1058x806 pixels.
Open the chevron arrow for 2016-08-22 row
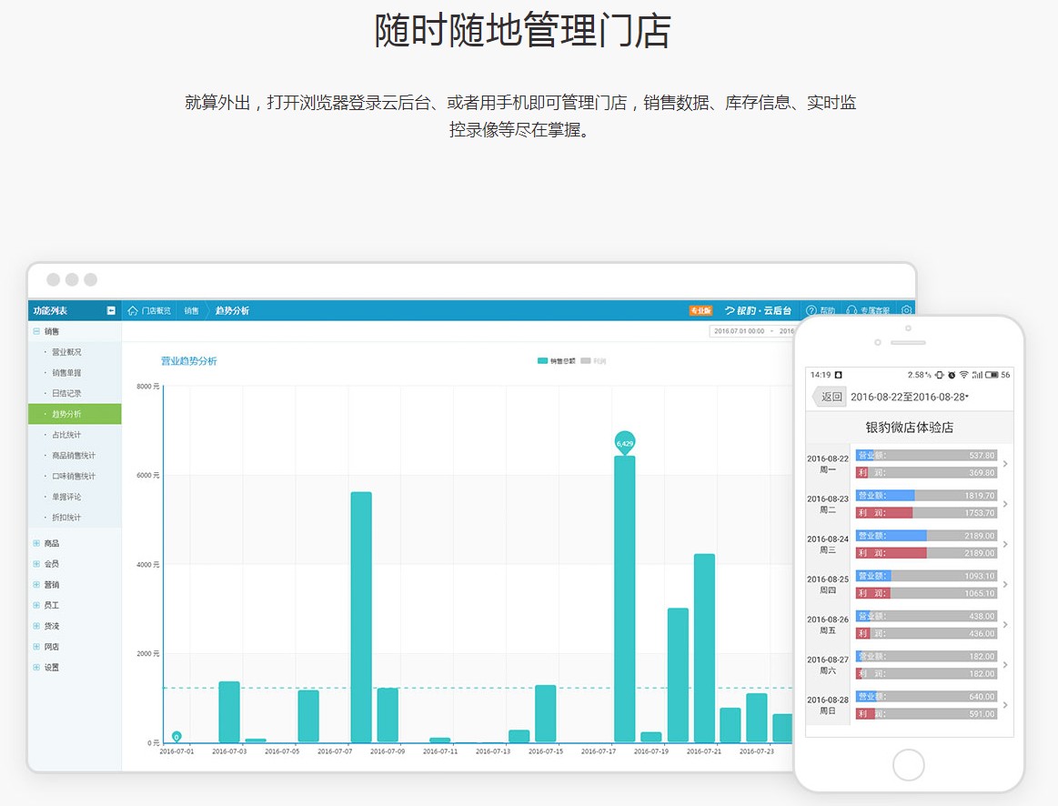1005,464
